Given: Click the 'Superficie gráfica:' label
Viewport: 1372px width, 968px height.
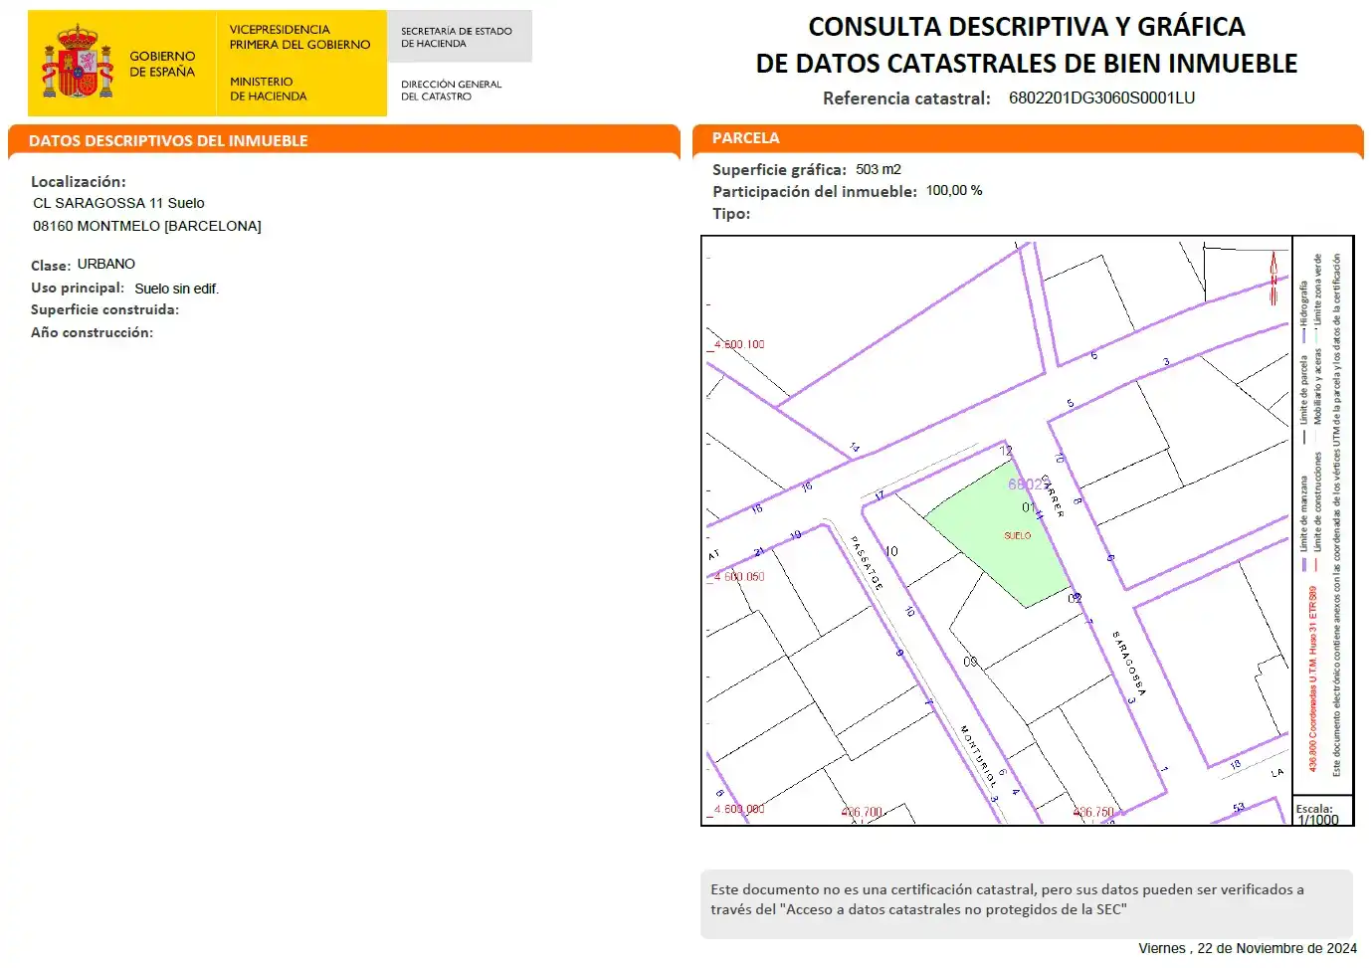Looking at the screenshot, I should point(779,170).
